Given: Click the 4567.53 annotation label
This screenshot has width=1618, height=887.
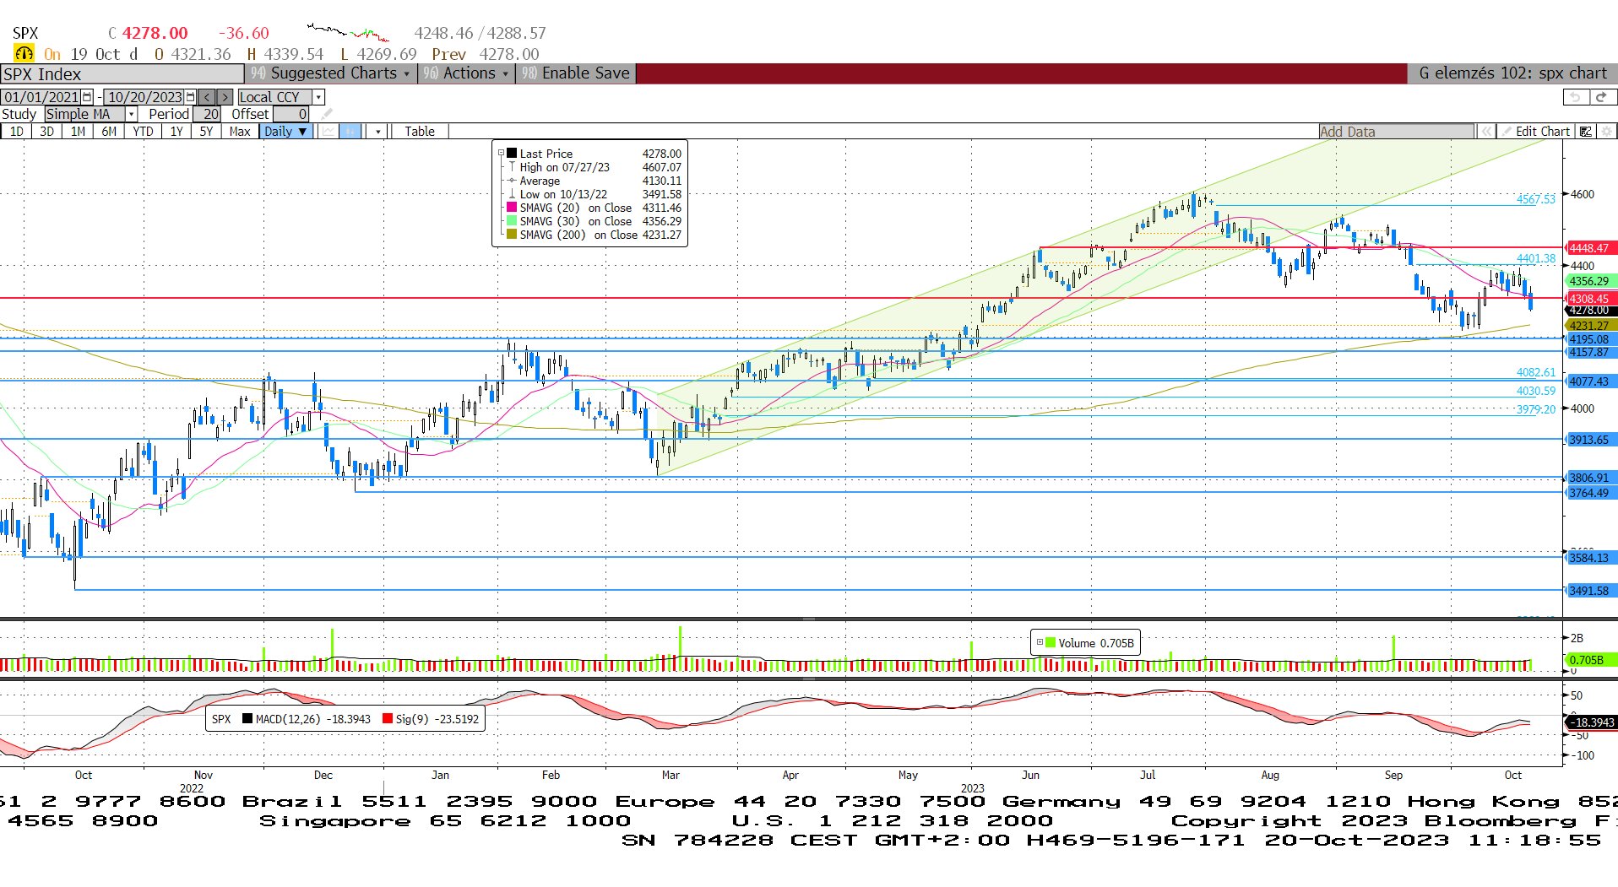Looking at the screenshot, I should click(x=1535, y=199).
